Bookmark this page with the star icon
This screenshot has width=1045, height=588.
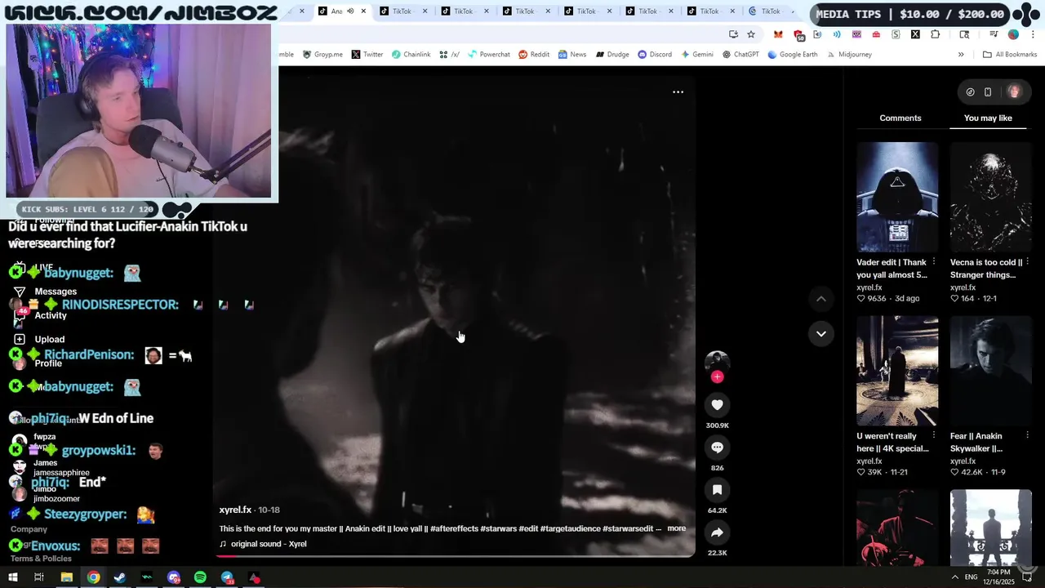click(751, 34)
